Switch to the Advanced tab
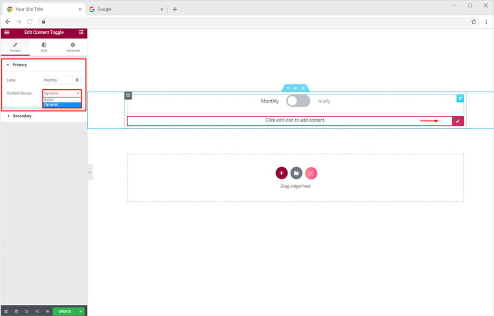 pos(73,47)
